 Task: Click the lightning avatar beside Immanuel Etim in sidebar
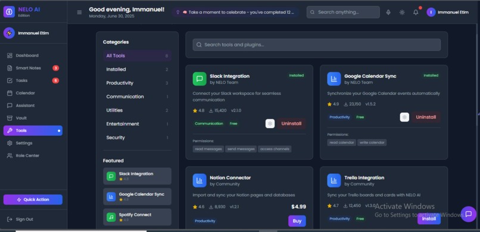(9, 33)
